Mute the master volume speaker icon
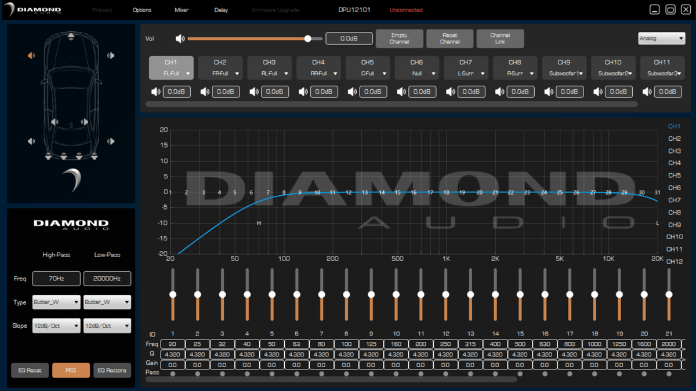 point(180,39)
